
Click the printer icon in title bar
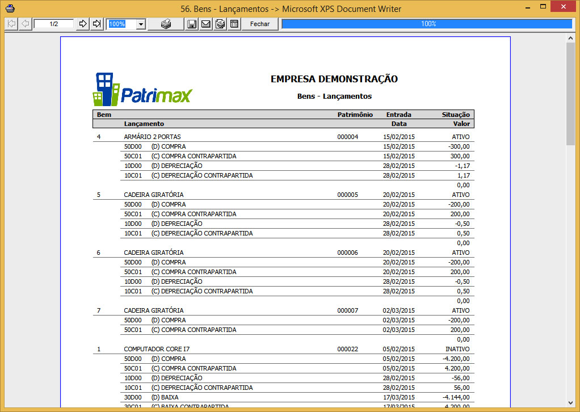pos(10,8)
